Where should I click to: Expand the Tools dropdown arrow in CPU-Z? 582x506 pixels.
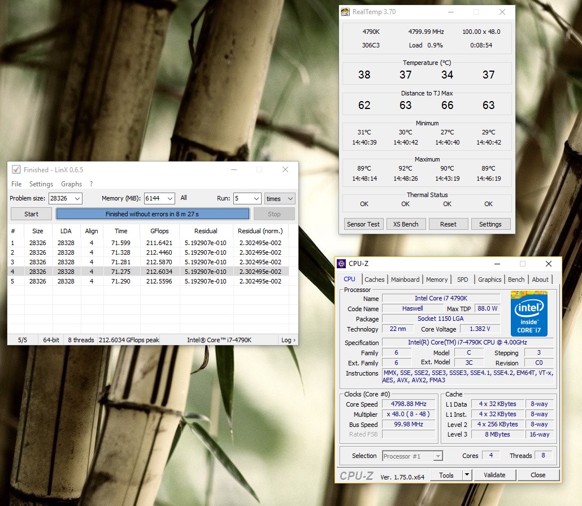pos(467,475)
